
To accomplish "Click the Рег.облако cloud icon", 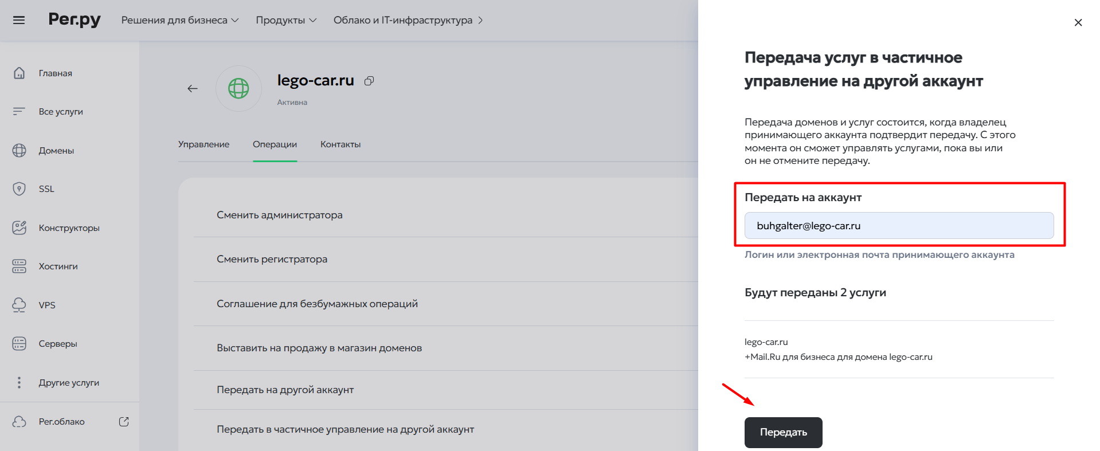I will click(19, 421).
